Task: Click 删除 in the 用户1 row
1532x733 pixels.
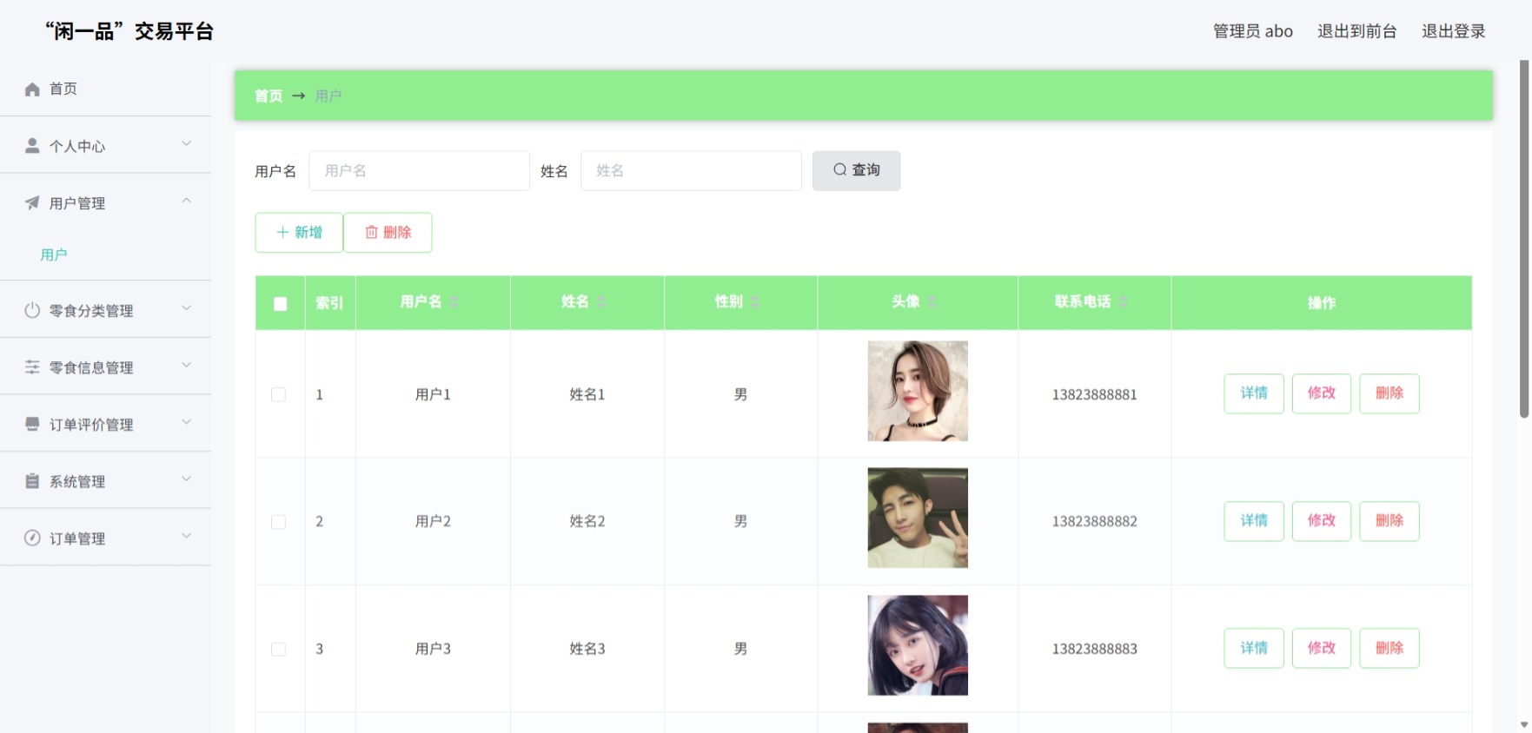Action: point(1389,393)
